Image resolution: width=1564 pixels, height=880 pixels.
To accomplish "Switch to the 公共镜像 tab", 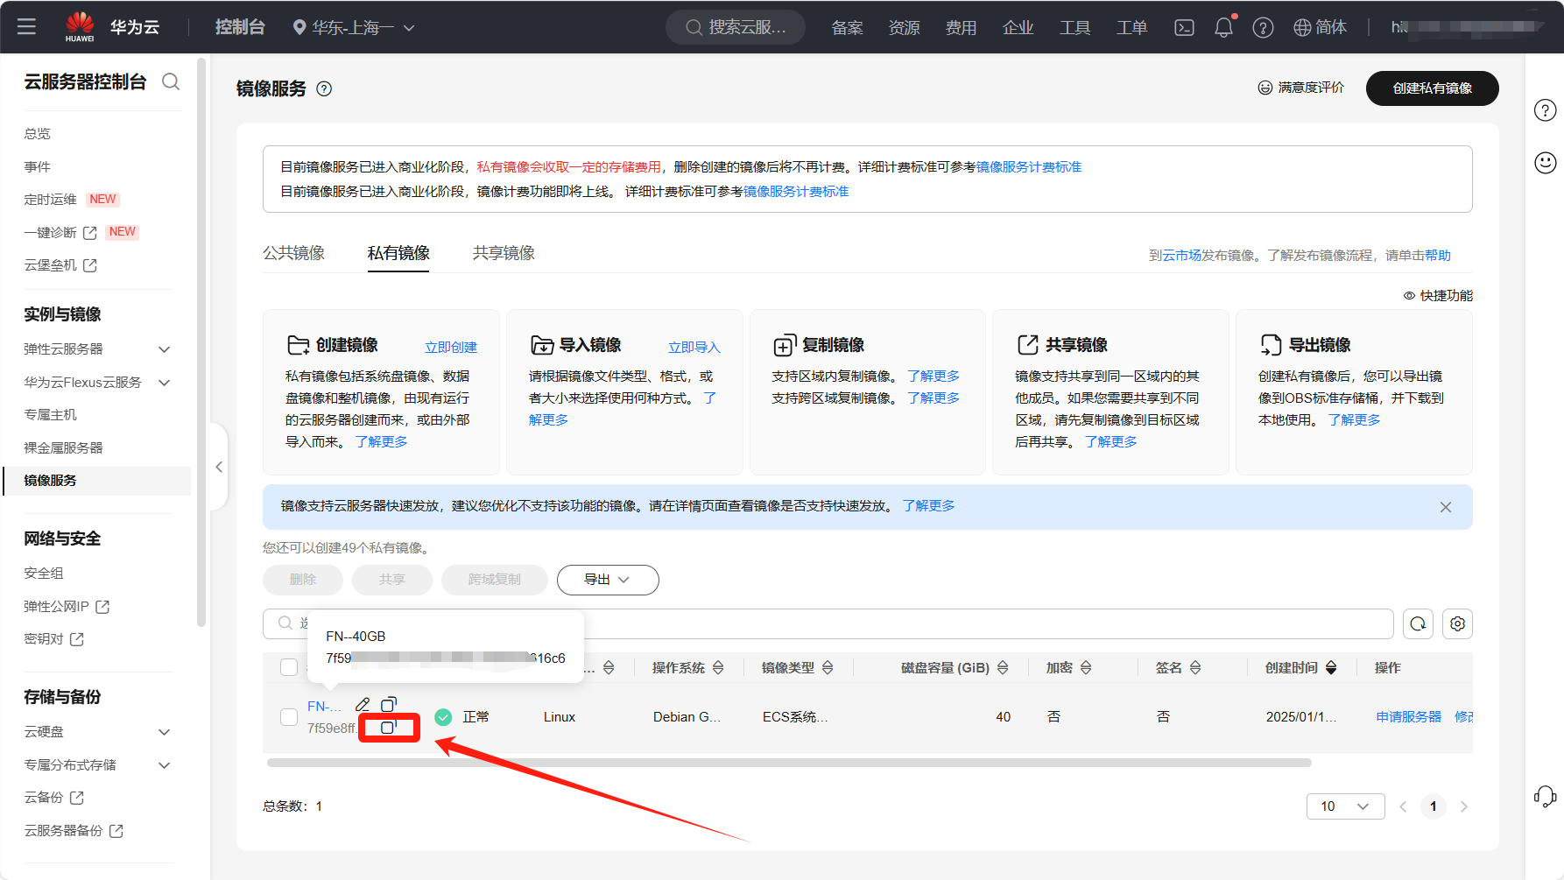I will [293, 253].
